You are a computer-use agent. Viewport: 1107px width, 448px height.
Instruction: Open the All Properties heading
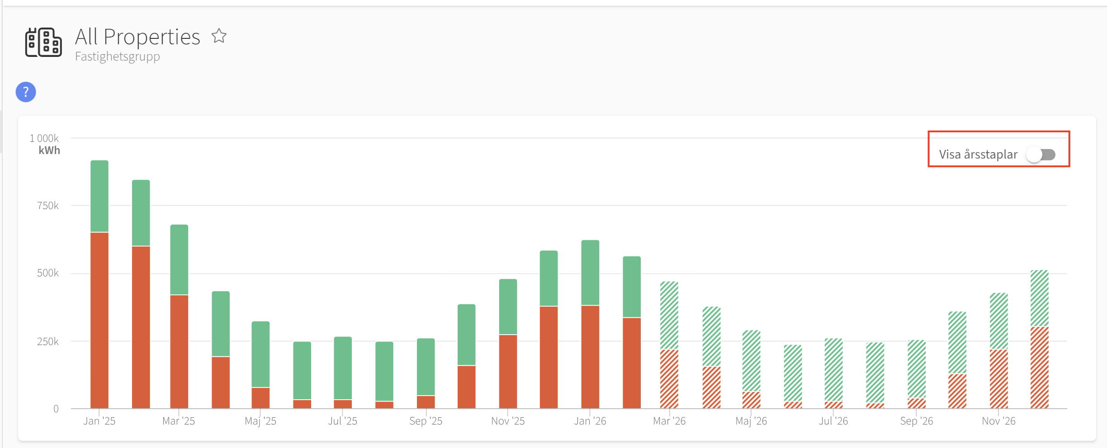137,37
